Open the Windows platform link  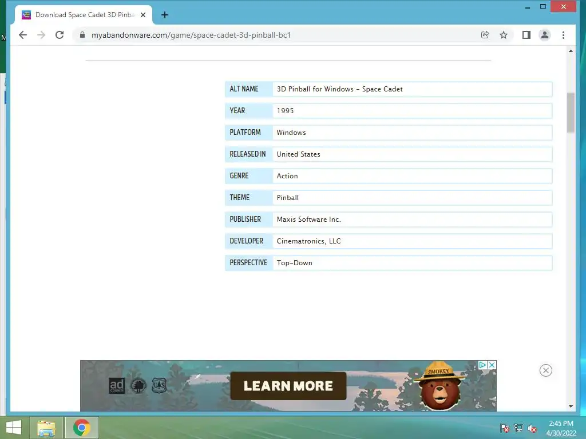pyautogui.click(x=291, y=133)
